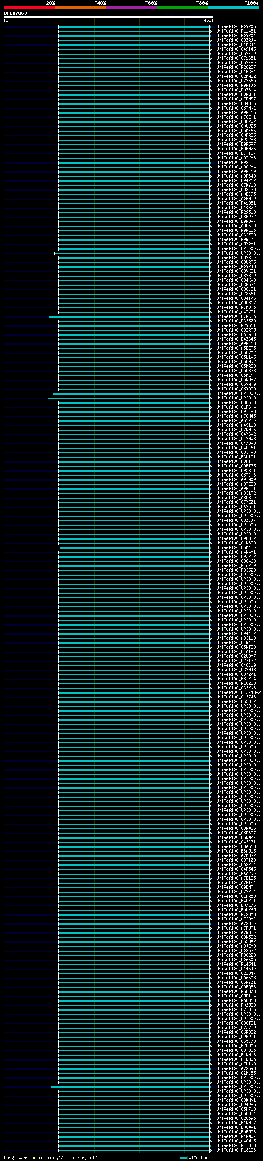Click the UniRef100_A9PL16 entry
The height and width of the screenshot is (1161, 263).
pyautogui.click(x=236, y=113)
